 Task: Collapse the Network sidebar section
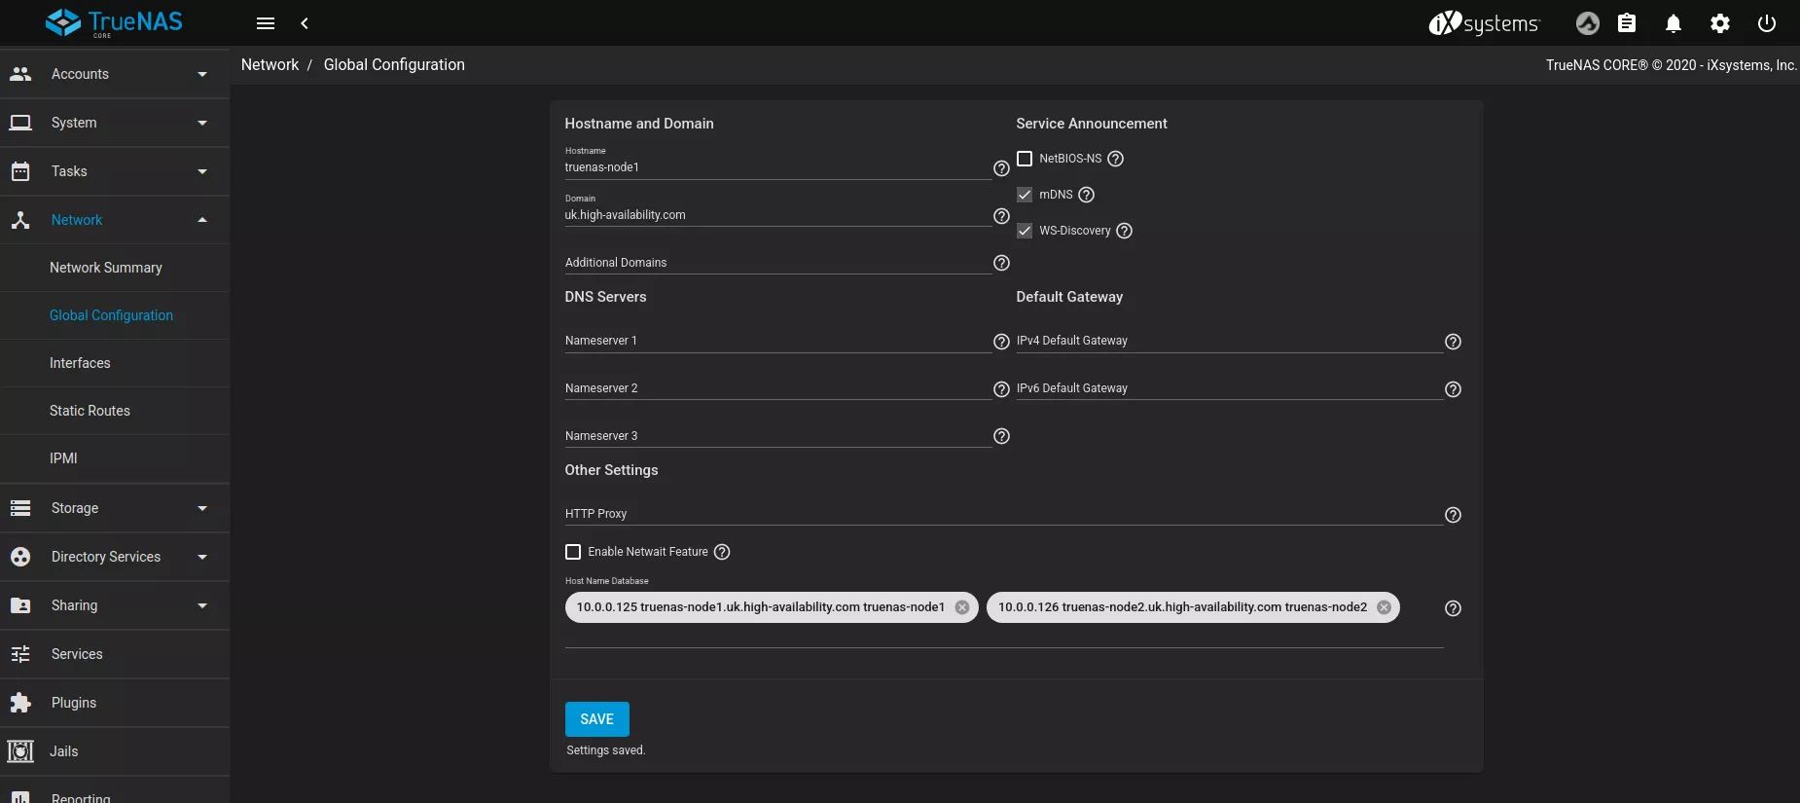point(115,220)
